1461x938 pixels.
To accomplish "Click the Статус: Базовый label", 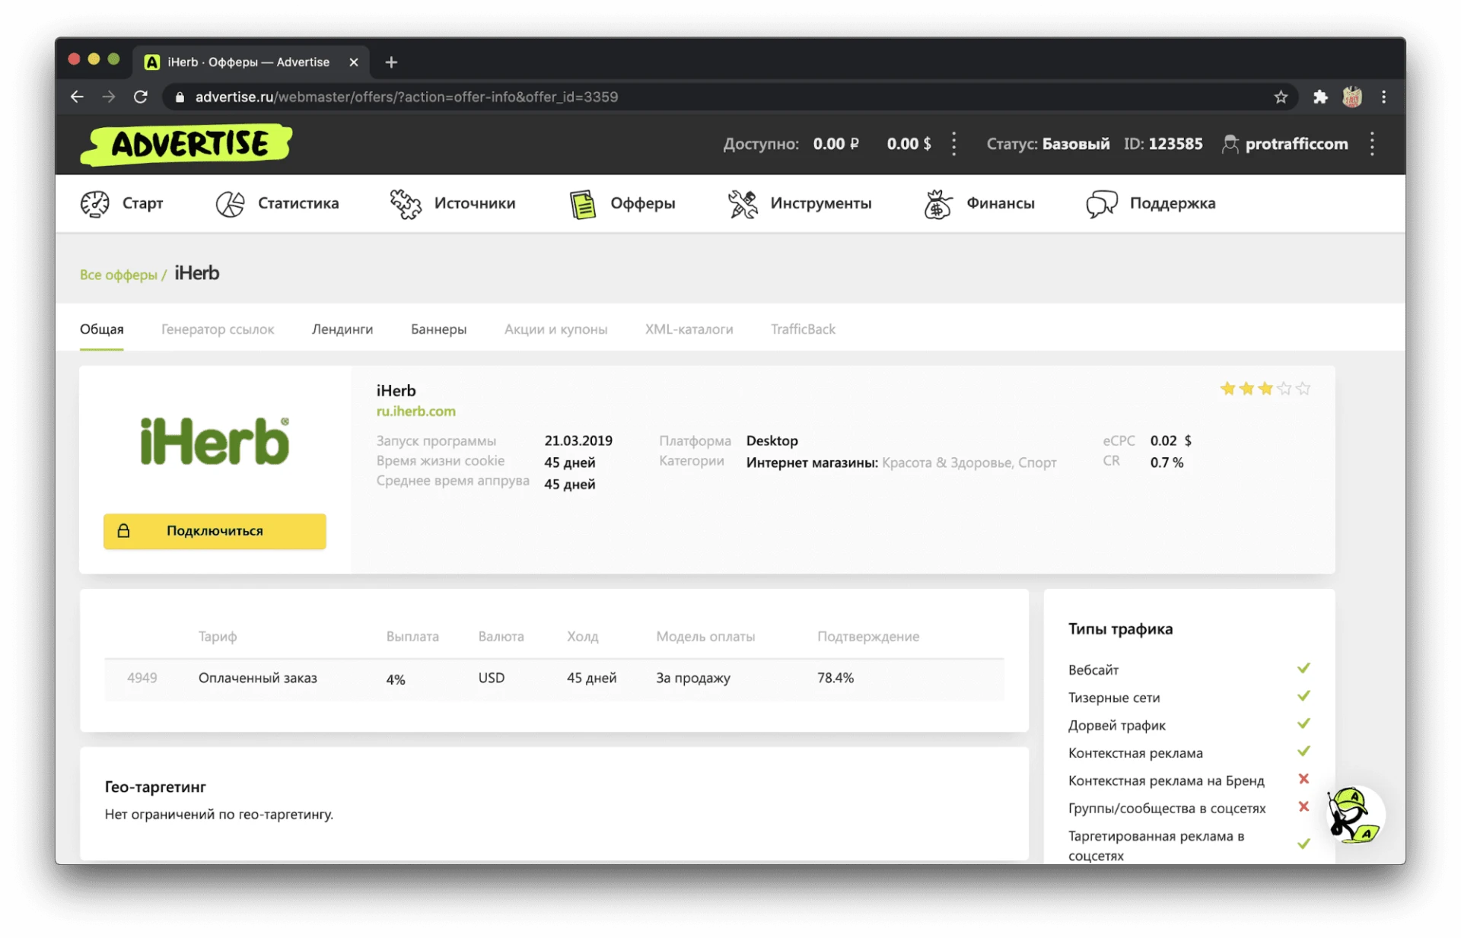I will [1048, 144].
